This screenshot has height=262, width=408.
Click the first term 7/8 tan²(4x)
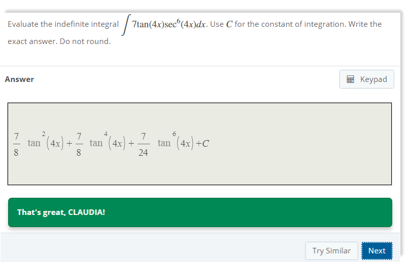point(37,144)
